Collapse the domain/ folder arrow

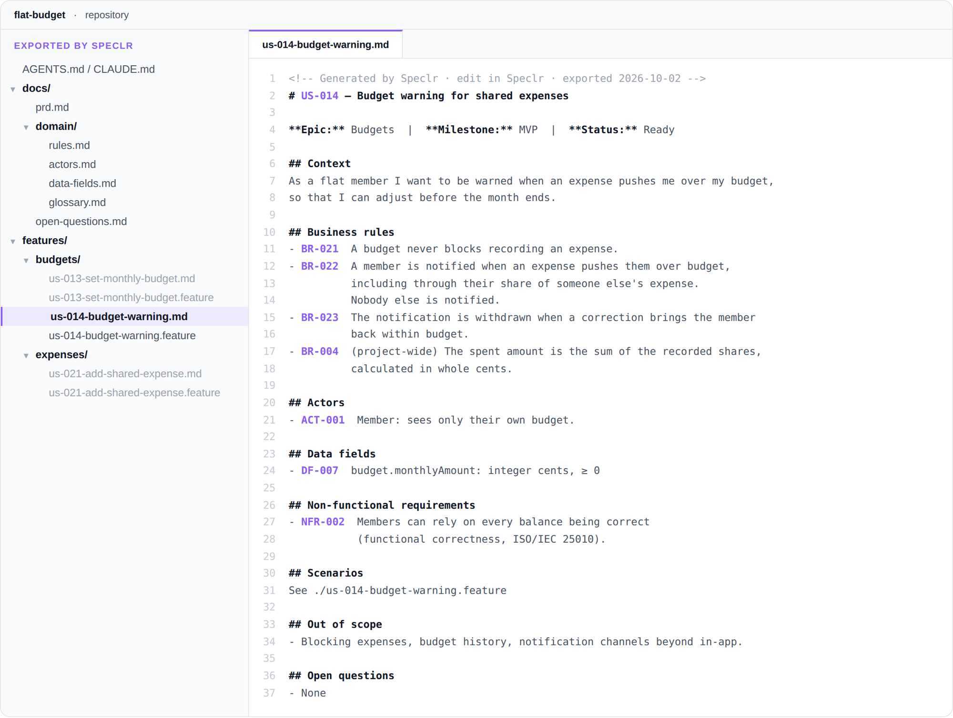26,127
